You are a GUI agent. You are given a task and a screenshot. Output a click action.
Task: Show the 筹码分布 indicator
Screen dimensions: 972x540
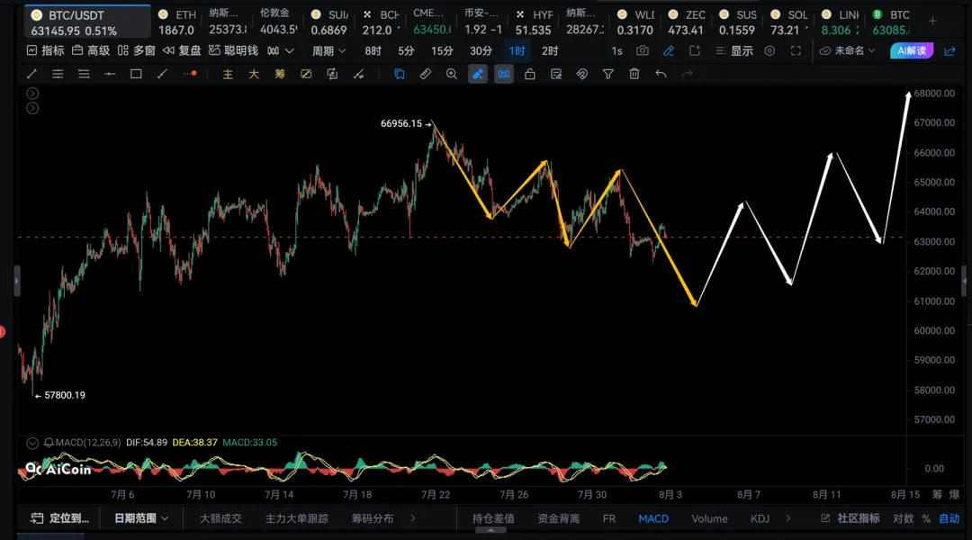click(373, 518)
